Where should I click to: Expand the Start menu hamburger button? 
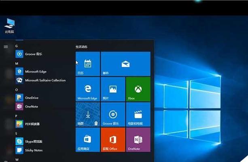[x=6, y=47]
